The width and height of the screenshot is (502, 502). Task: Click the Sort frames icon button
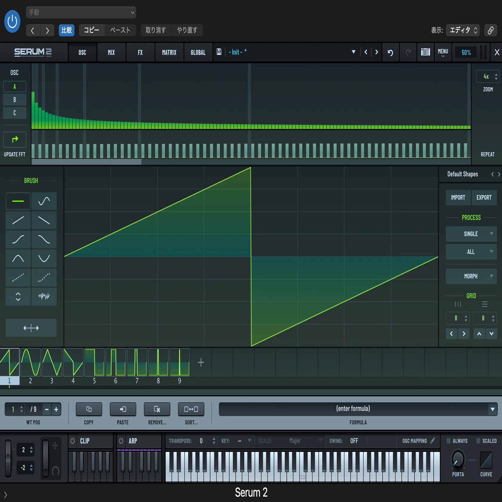point(191,409)
